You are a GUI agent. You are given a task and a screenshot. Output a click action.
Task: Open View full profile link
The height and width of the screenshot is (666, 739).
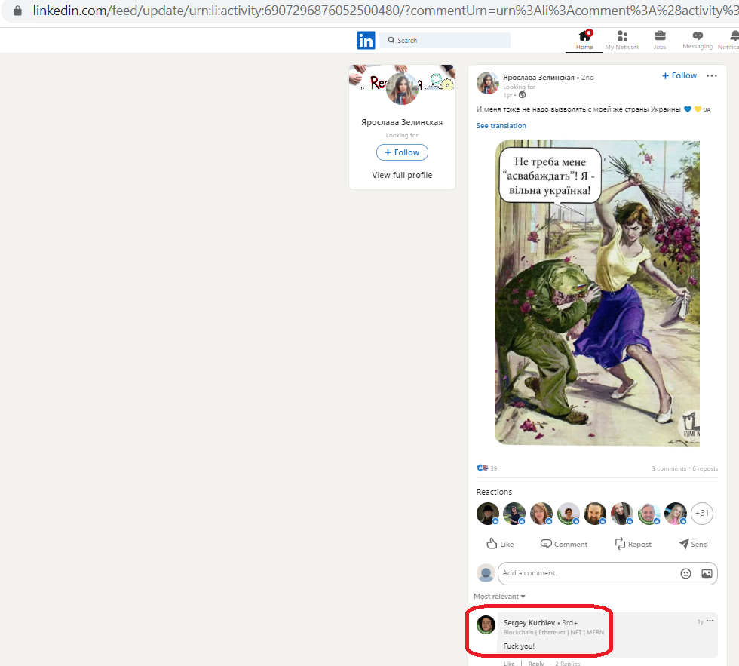[402, 175]
